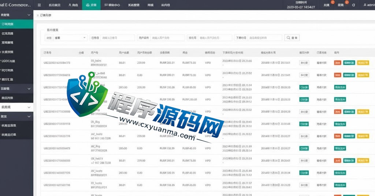This screenshot has height=196, width=375.
Task: Open the status dropdown in the filter bar
Action: [x=70, y=38]
